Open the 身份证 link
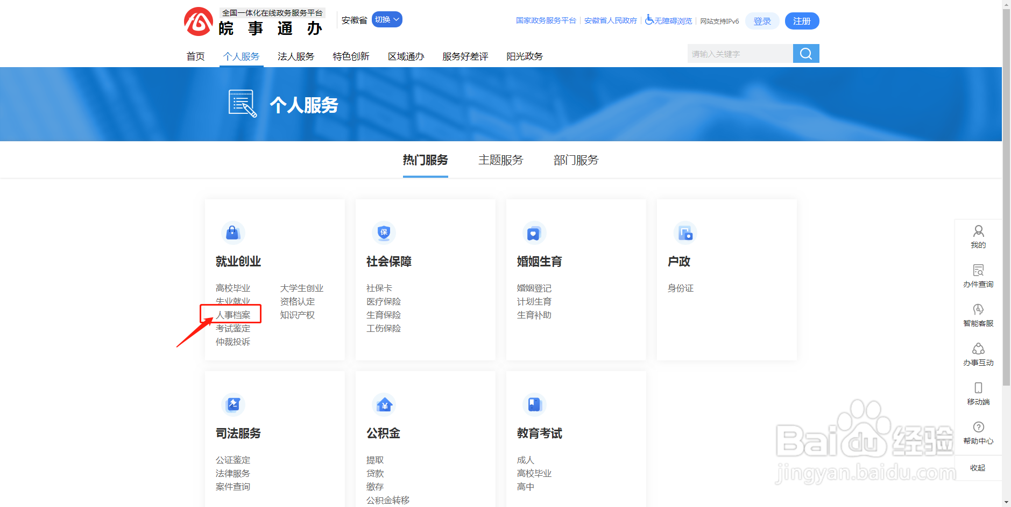Viewport: 1011px width, 507px height. pos(681,288)
